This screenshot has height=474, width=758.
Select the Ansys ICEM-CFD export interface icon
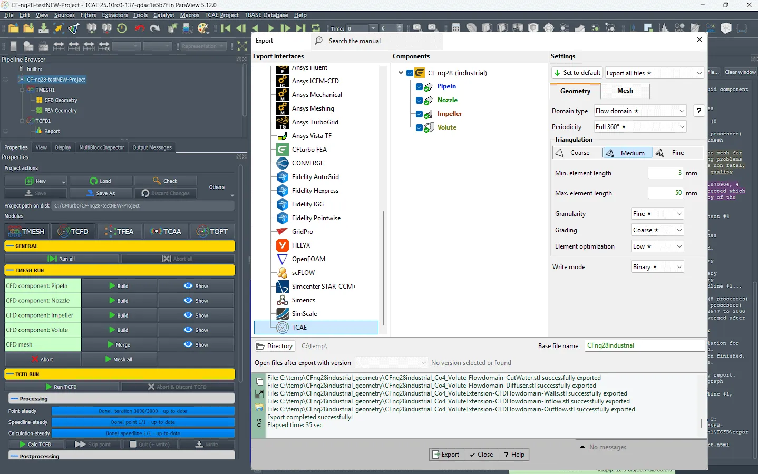point(283,81)
